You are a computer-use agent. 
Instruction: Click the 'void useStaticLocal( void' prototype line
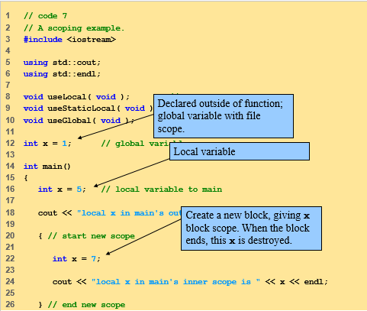[88, 109]
